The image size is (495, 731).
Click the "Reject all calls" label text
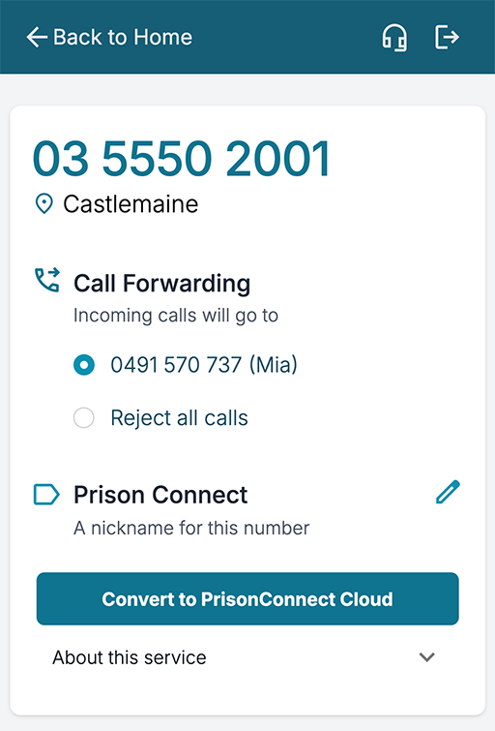[x=179, y=417]
